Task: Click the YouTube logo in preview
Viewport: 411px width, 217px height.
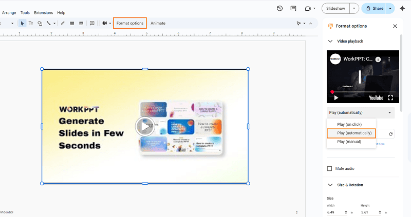Action: pyautogui.click(x=376, y=98)
